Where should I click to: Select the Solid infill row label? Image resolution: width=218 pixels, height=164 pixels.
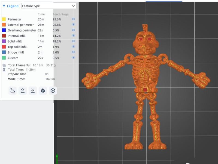(17, 41)
